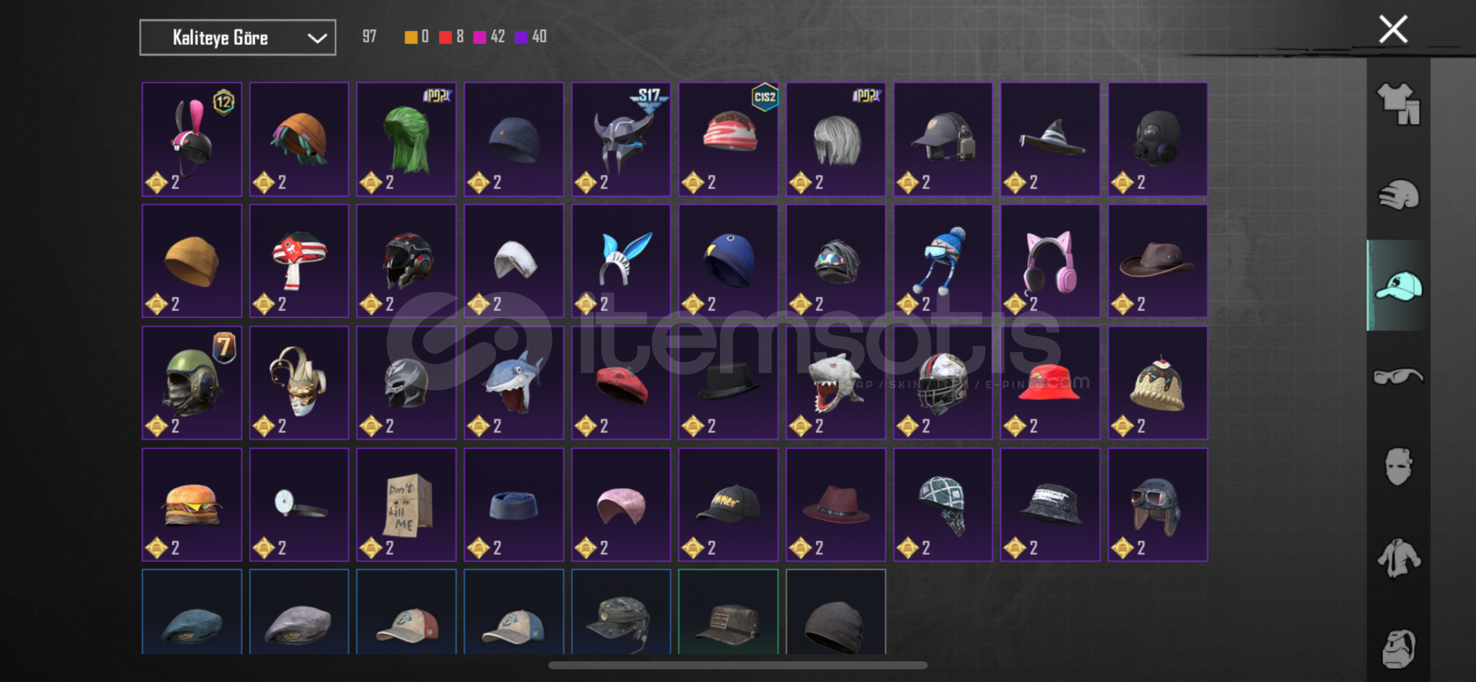
Task: Click the horizontal scrollbar at bottom
Action: click(738, 665)
